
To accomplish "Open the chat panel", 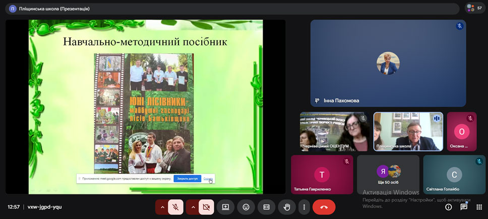I will tap(464, 207).
